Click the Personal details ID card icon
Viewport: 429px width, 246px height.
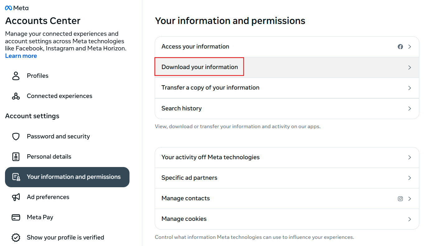coord(16,157)
